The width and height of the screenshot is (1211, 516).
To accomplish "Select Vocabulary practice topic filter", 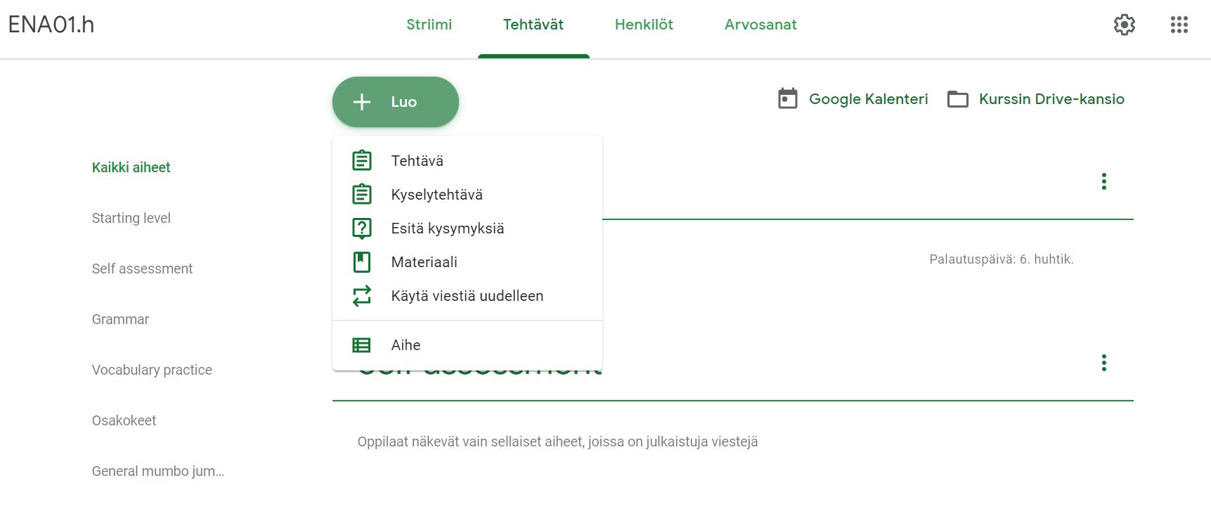I will coord(152,370).
